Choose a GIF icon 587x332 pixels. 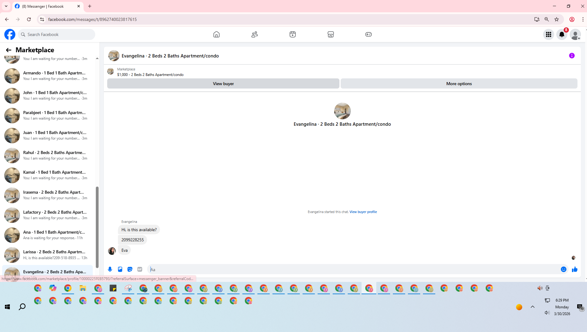pyautogui.click(x=140, y=269)
